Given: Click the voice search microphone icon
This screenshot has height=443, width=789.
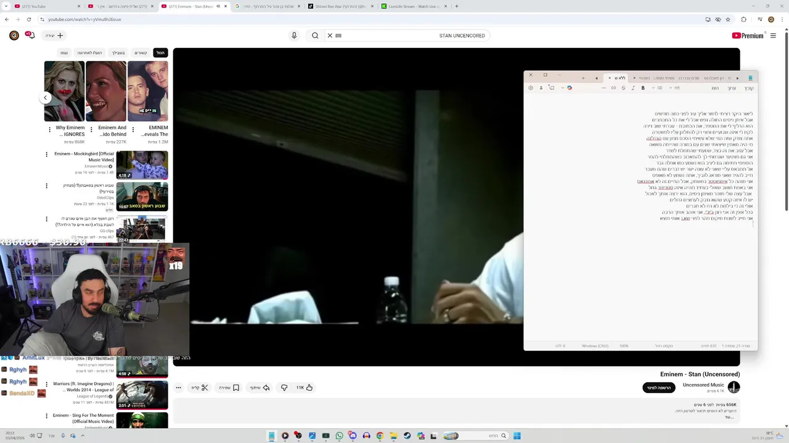Looking at the screenshot, I should pyautogui.click(x=294, y=36).
